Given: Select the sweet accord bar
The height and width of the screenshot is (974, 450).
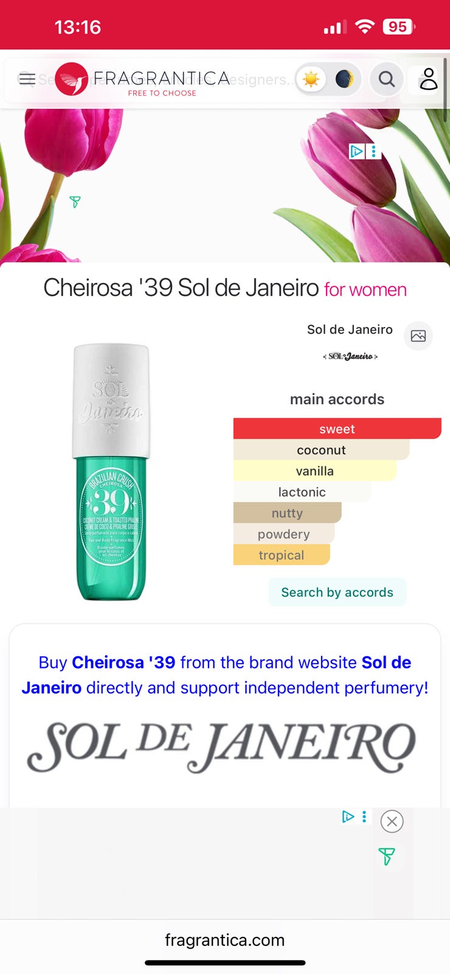Looking at the screenshot, I should [x=337, y=429].
